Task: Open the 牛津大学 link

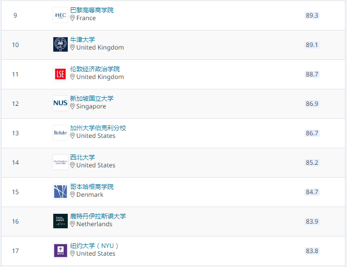Action: pos(83,40)
